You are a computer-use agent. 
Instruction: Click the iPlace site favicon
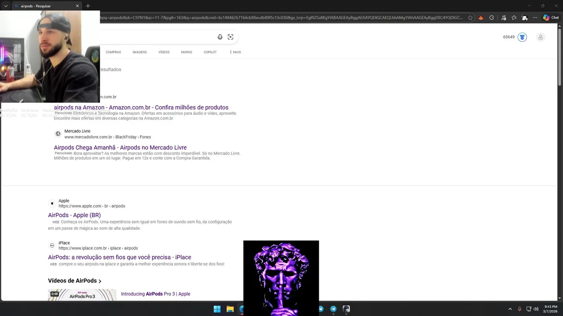(x=52, y=245)
